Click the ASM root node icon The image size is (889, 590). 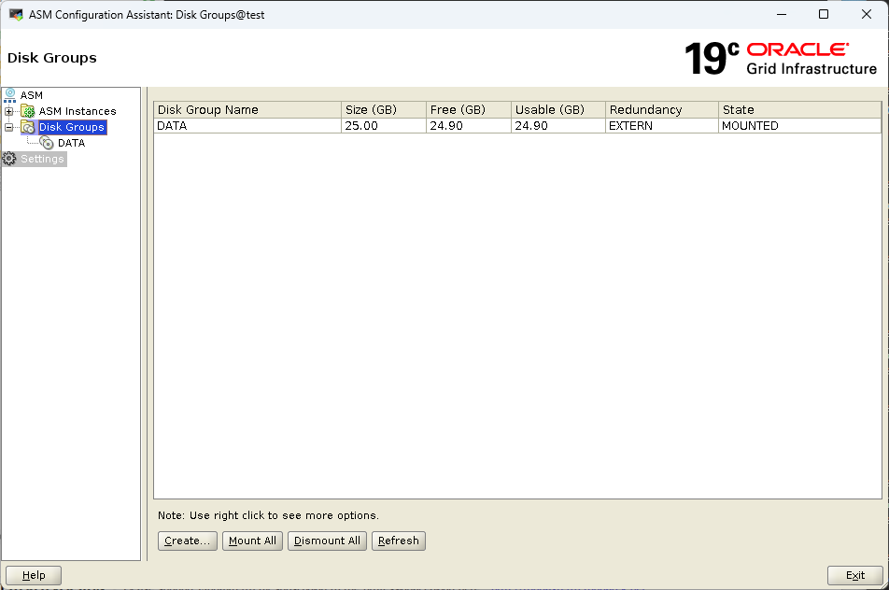(10, 95)
